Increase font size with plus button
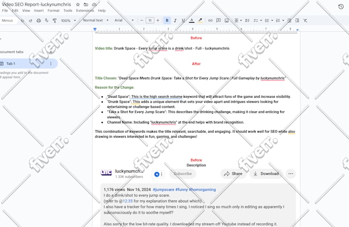The image size is (349, 227). pyautogui.click(x=158, y=20)
